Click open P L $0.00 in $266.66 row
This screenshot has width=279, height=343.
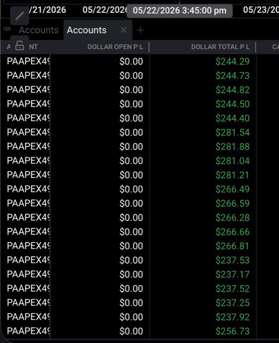(131, 232)
